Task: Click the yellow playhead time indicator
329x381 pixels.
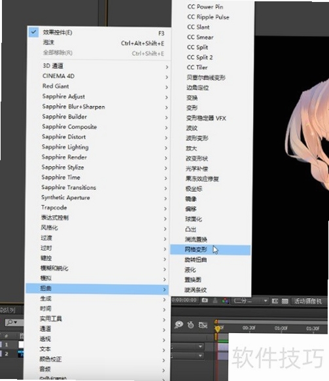Action: pos(218,329)
